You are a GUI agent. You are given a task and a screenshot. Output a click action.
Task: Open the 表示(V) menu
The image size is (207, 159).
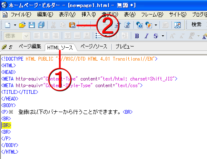(67, 15)
